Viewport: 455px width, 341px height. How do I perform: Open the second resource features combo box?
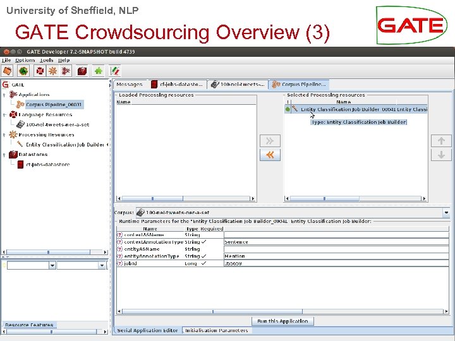[102, 265]
